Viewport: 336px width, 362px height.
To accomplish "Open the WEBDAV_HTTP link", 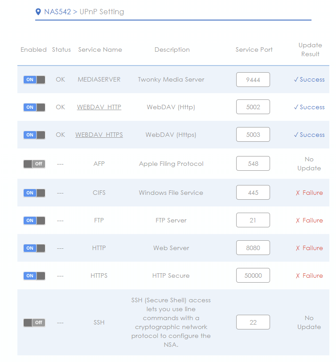I will click(99, 107).
